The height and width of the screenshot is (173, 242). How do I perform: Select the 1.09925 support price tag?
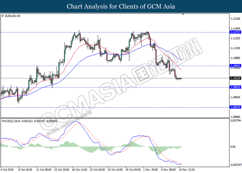pos(235,87)
